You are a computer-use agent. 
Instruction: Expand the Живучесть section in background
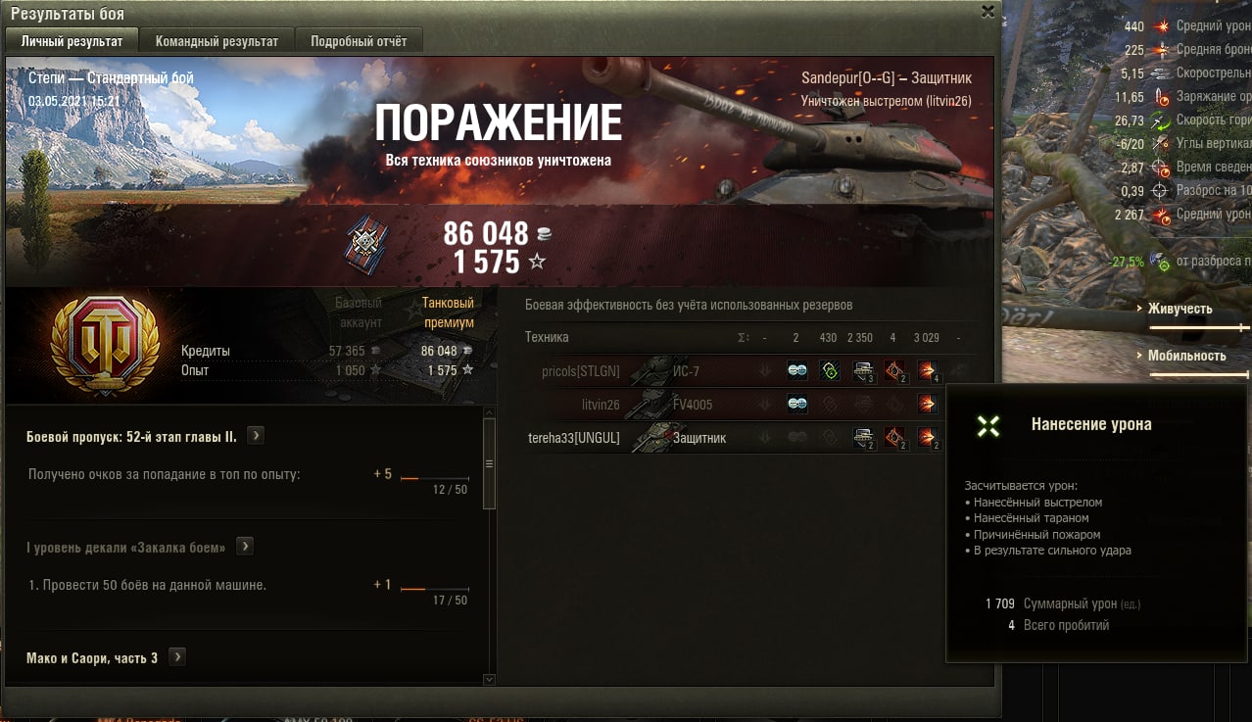1180,309
